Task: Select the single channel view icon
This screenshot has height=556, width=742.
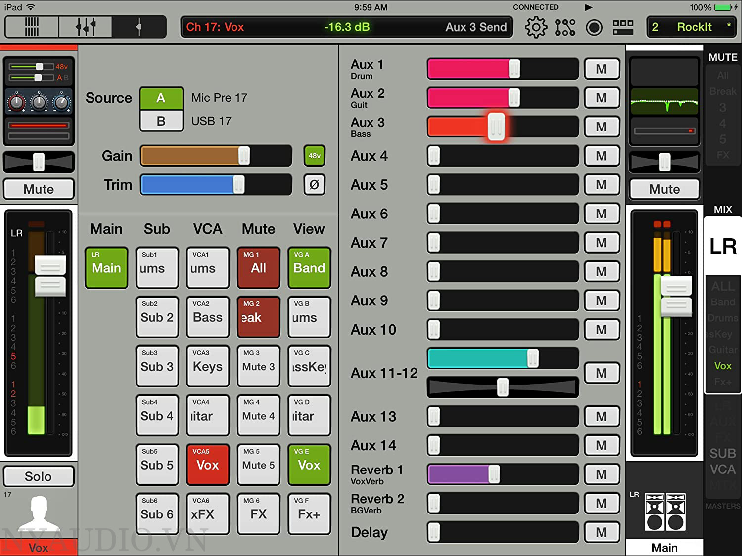Action: [139, 27]
